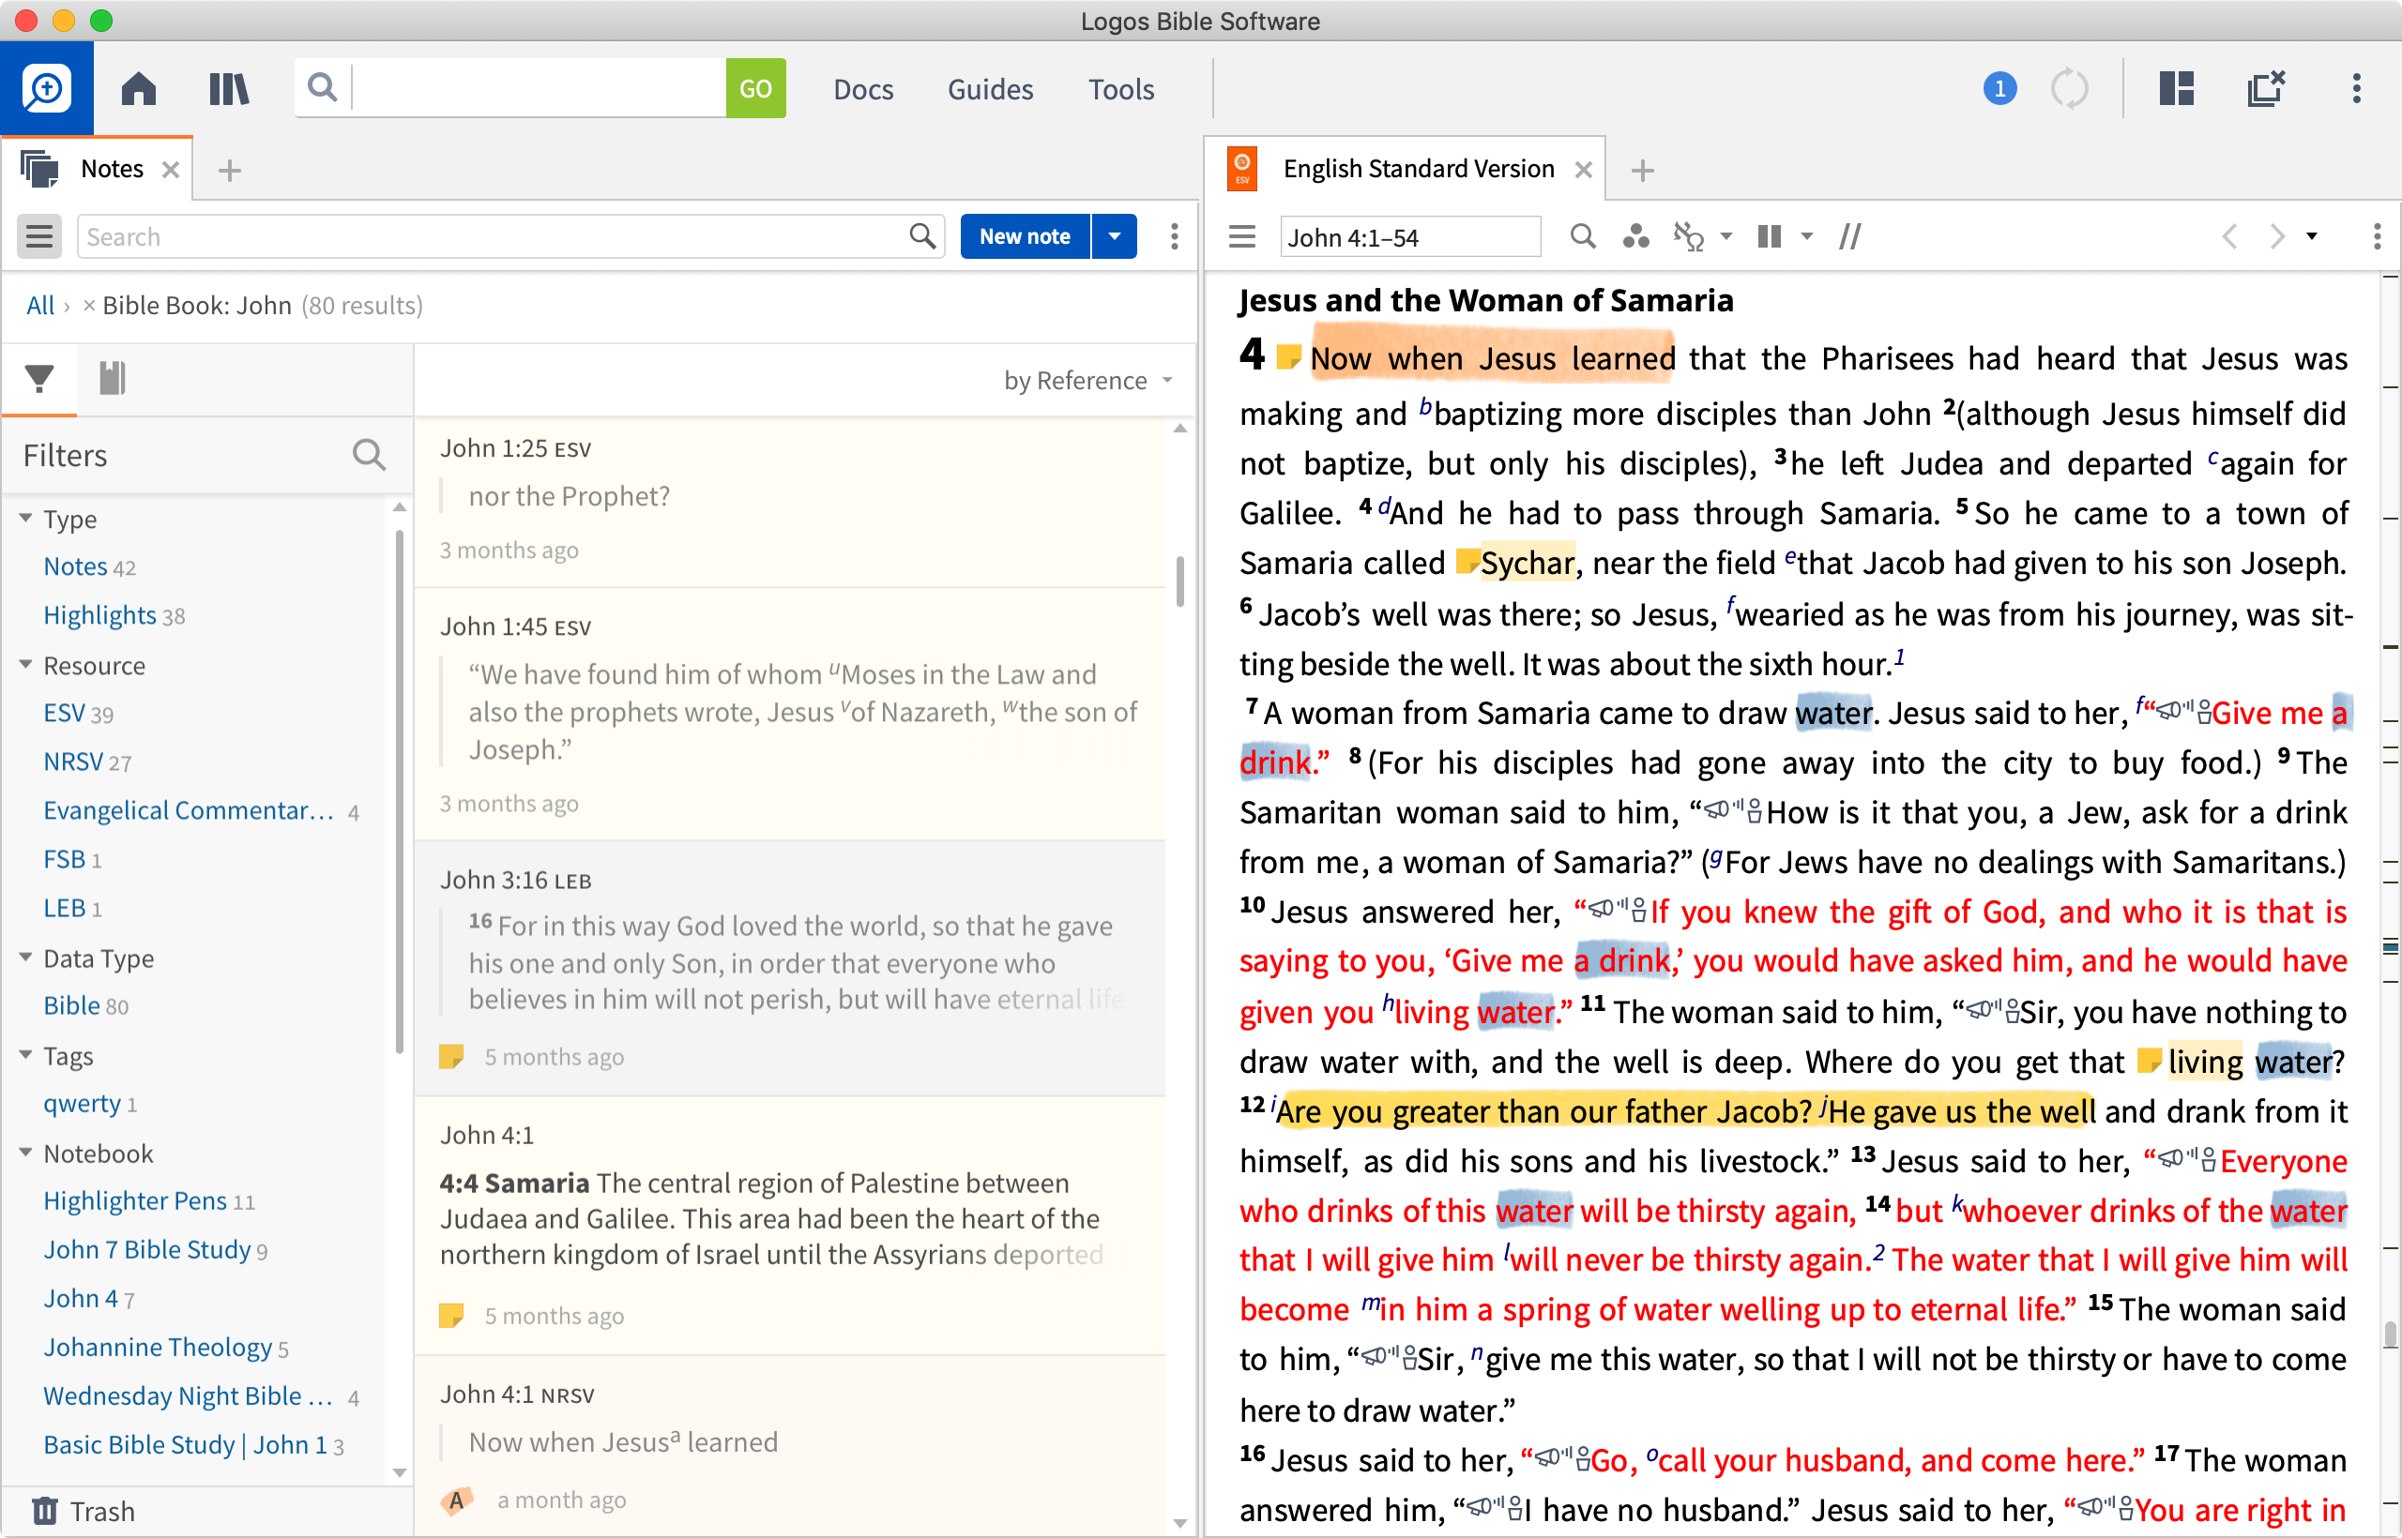This screenshot has width=2402, height=1538.
Task: Click the John 4:1–54 reference box
Action: click(1410, 236)
